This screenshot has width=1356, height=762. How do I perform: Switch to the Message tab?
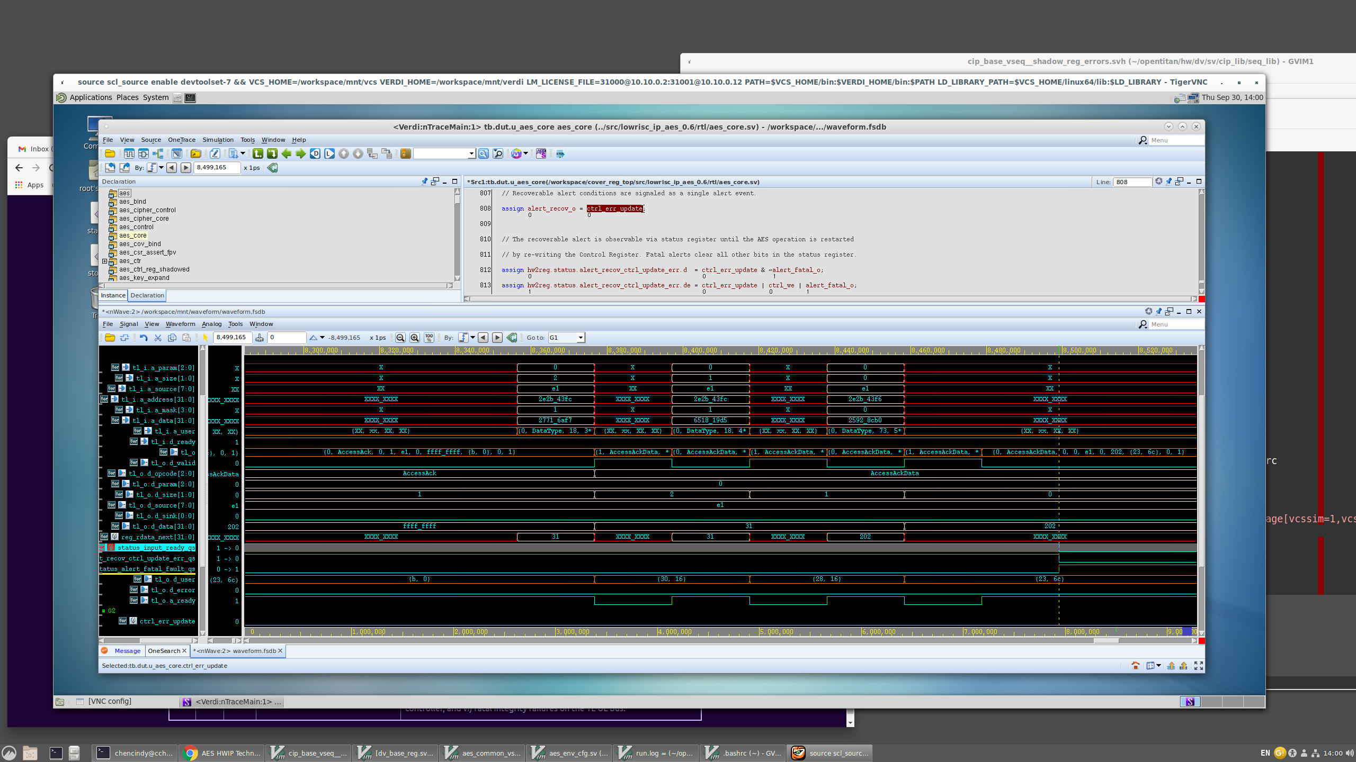point(127,651)
